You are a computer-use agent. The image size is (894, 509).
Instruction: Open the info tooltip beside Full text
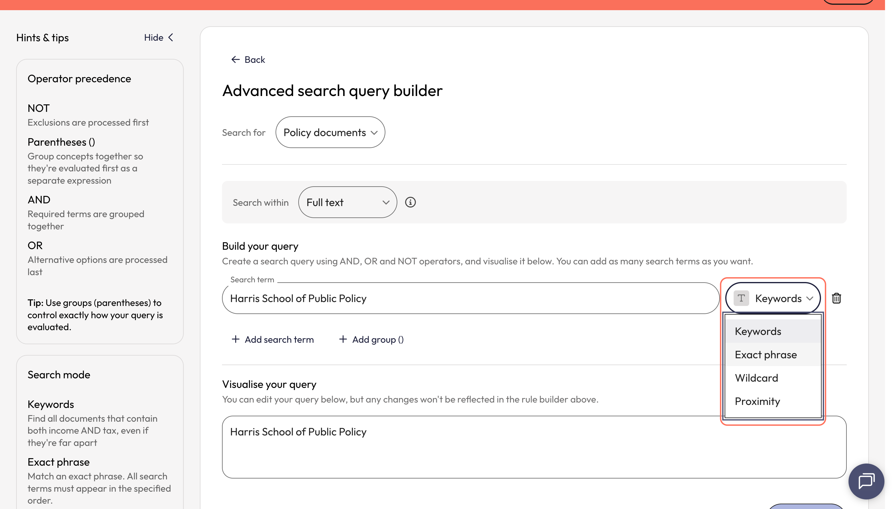click(410, 202)
